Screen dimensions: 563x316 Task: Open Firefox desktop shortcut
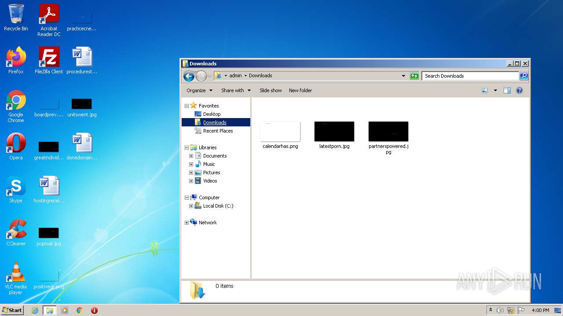tap(16, 60)
